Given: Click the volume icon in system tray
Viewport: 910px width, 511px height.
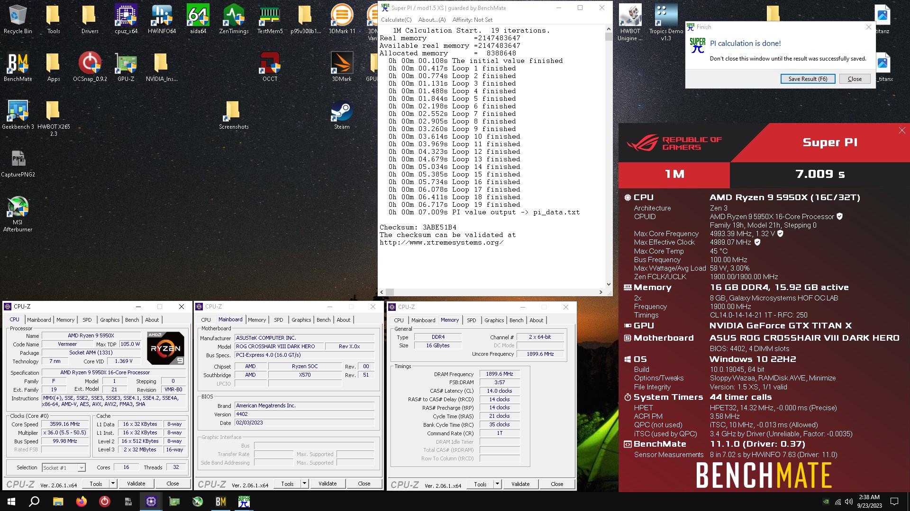Looking at the screenshot, I should click(848, 502).
